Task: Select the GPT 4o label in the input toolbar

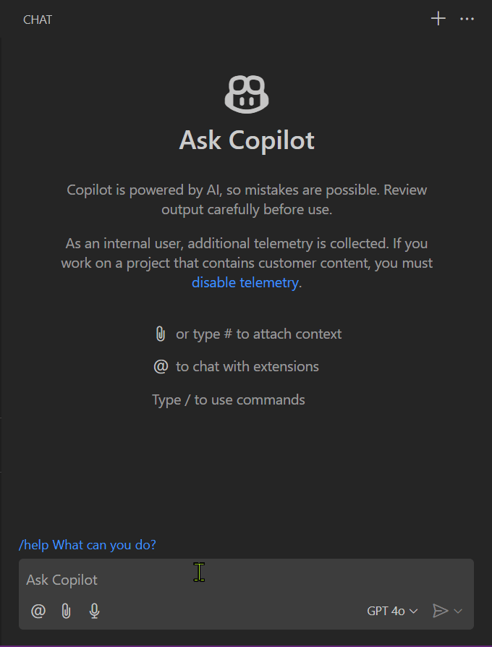Action: point(384,611)
